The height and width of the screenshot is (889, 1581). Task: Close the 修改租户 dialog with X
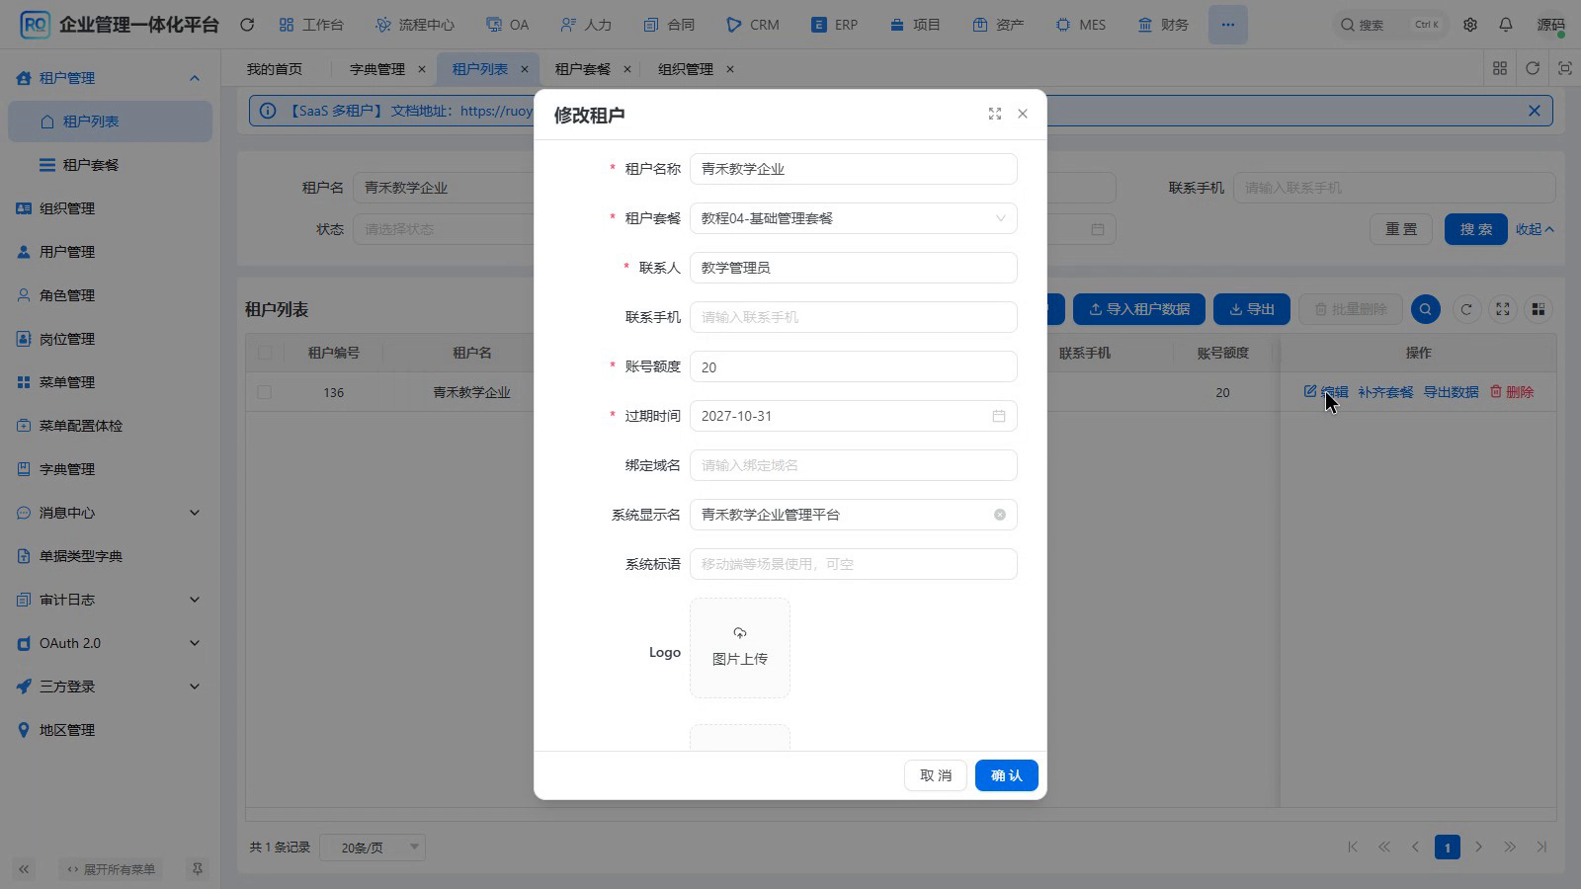point(1023,114)
